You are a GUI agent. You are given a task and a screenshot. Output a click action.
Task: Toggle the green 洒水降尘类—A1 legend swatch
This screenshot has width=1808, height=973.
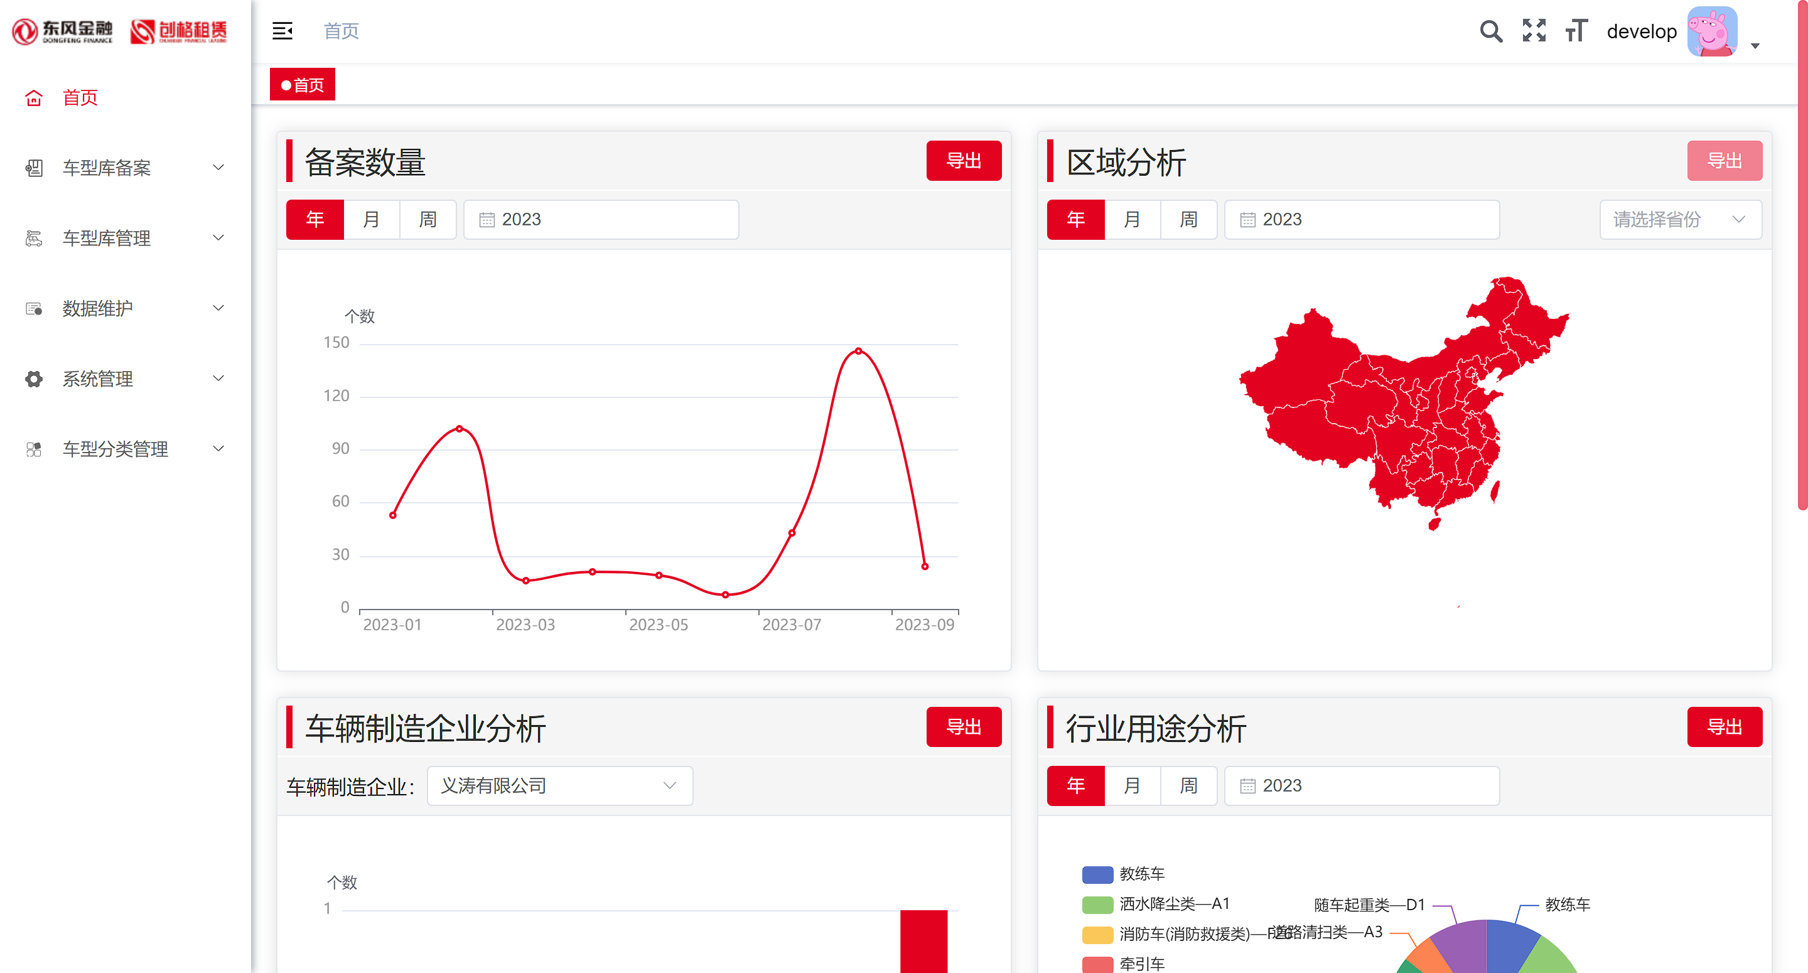1097,904
